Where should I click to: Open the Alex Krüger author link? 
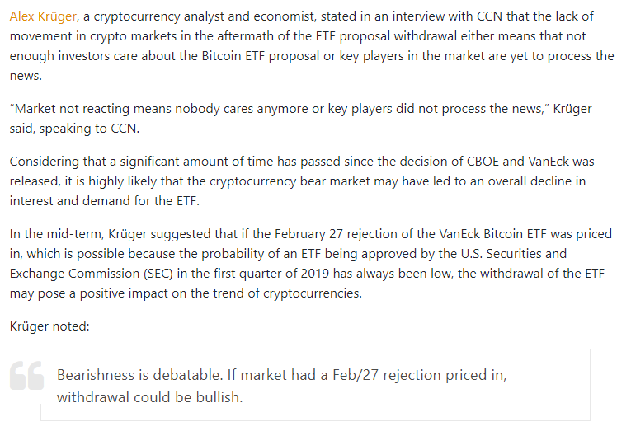[45, 16]
